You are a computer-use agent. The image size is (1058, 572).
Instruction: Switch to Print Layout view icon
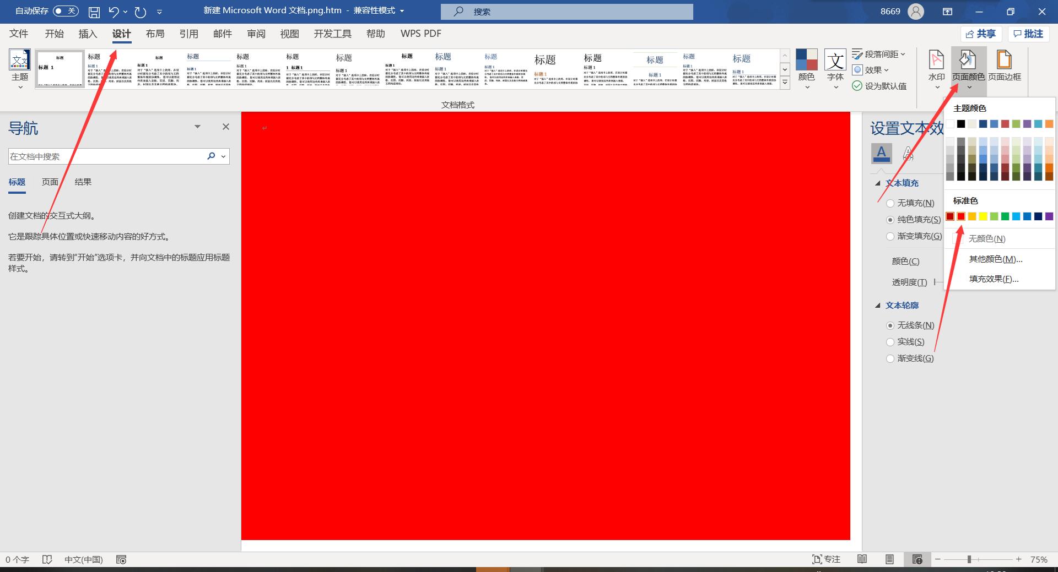click(889, 559)
